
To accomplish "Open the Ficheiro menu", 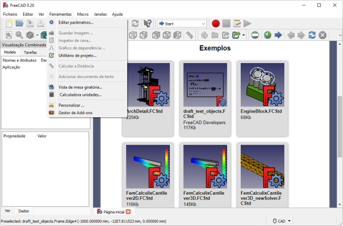I will [x=10, y=14].
